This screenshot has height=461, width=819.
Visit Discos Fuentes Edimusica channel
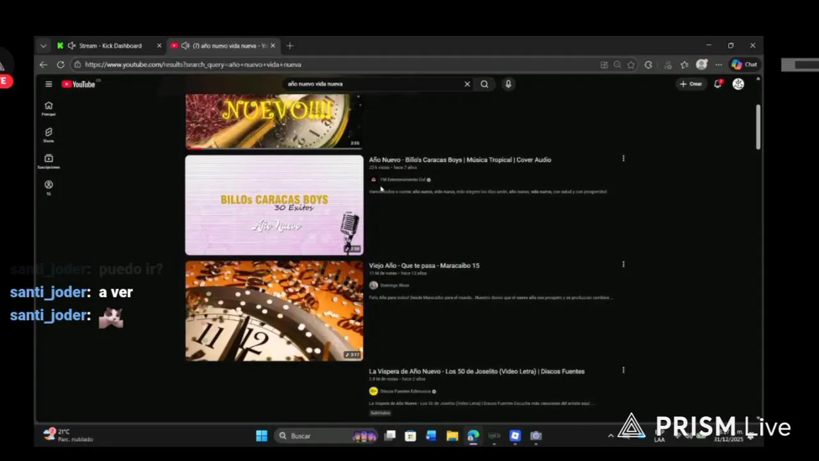[x=406, y=391]
